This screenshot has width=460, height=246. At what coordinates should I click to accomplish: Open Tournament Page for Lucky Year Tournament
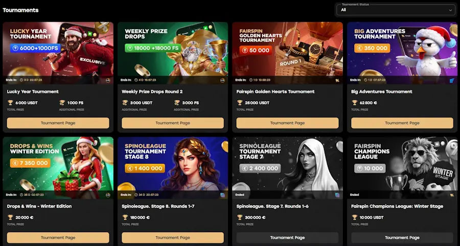pos(58,123)
